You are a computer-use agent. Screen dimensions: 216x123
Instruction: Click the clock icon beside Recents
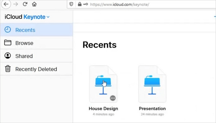tap(8, 30)
